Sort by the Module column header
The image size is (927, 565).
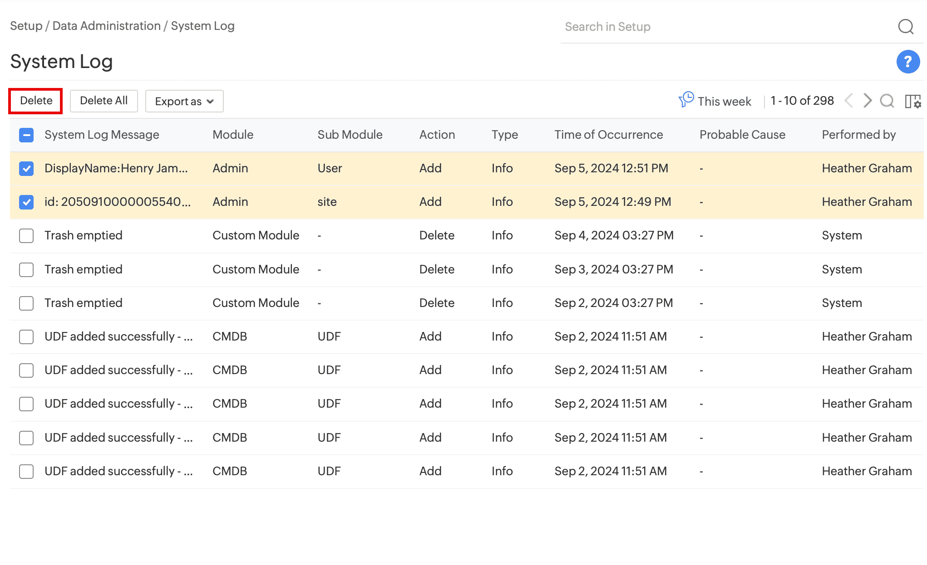(233, 135)
